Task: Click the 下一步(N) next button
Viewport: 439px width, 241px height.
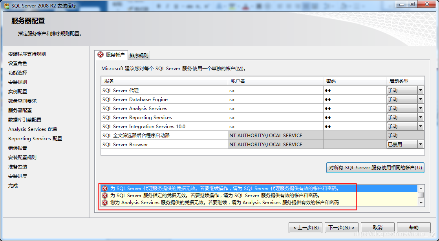Action: point(341,228)
